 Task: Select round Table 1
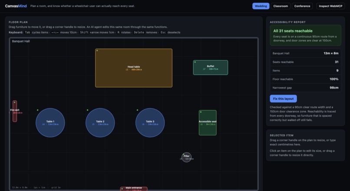click(x=50, y=123)
